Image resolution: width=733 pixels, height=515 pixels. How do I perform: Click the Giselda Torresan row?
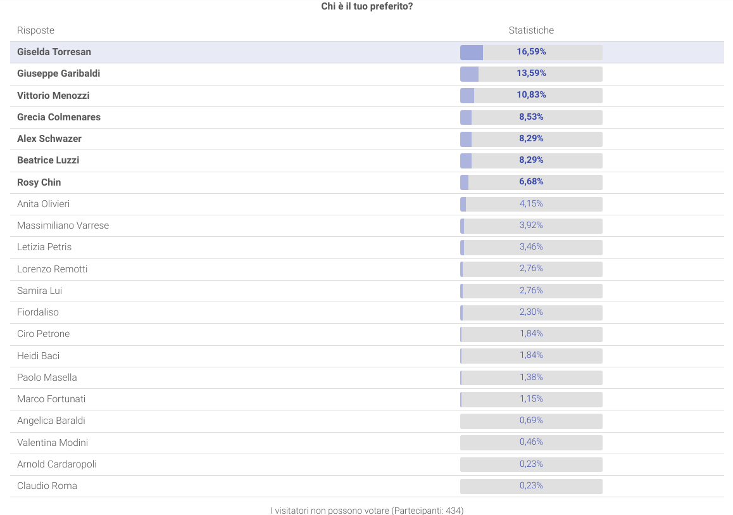(x=54, y=52)
